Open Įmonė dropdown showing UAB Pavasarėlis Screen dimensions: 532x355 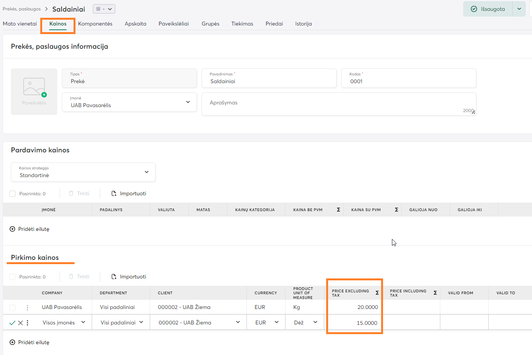point(188,102)
